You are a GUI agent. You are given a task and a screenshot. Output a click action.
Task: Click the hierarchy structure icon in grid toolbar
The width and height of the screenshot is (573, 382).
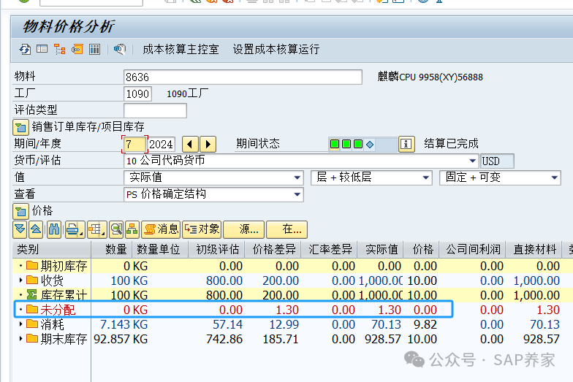(132, 229)
